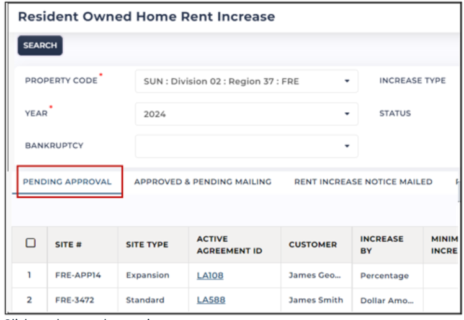Viewport: 464px width, 320px height.
Task: Click the SEARCH button
Action: click(x=40, y=45)
